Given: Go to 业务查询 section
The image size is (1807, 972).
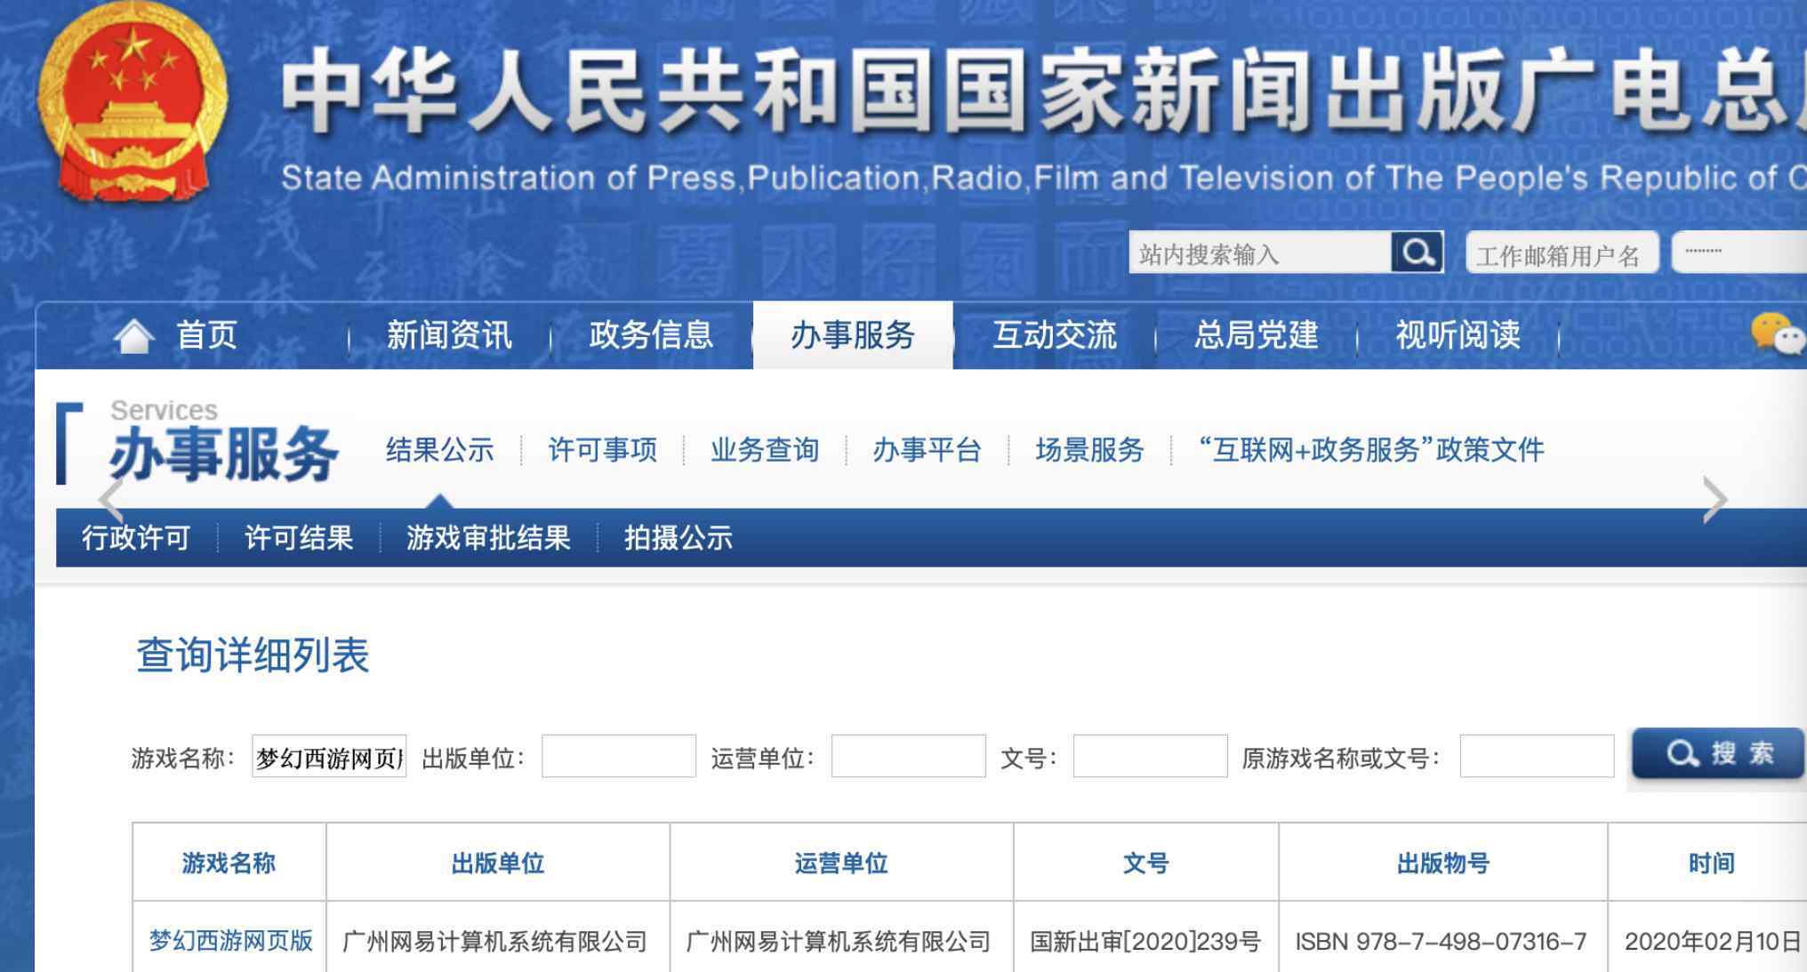Looking at the screenshot, I should click(765, 450).
